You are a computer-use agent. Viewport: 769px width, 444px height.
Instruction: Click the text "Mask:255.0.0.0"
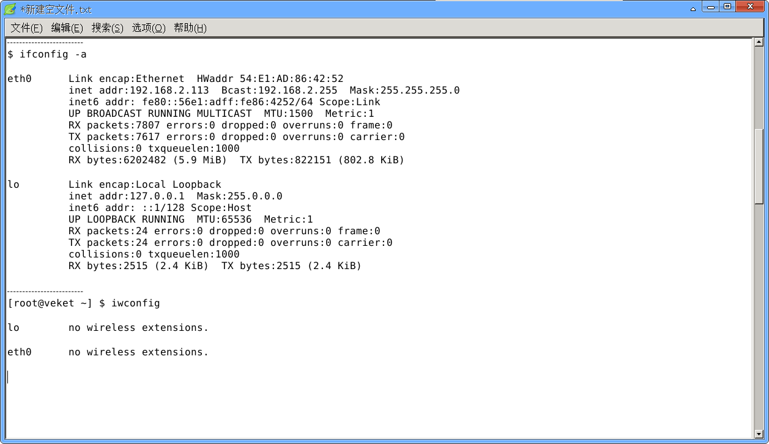[x=240, y=196]
